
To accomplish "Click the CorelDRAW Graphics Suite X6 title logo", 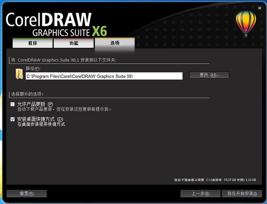I will (x=57, y=24).
